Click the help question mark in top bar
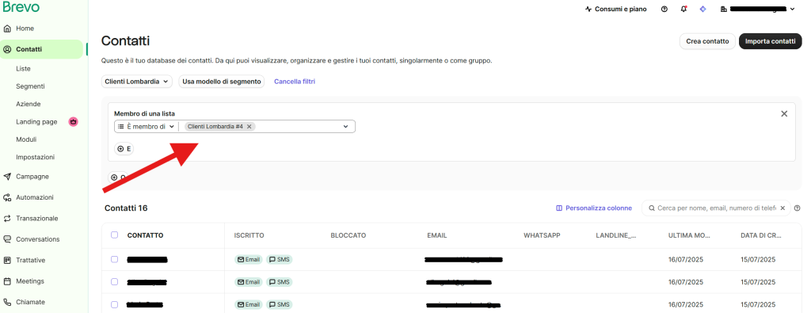Screen dimensions: 811x313 tap(664, 10)
